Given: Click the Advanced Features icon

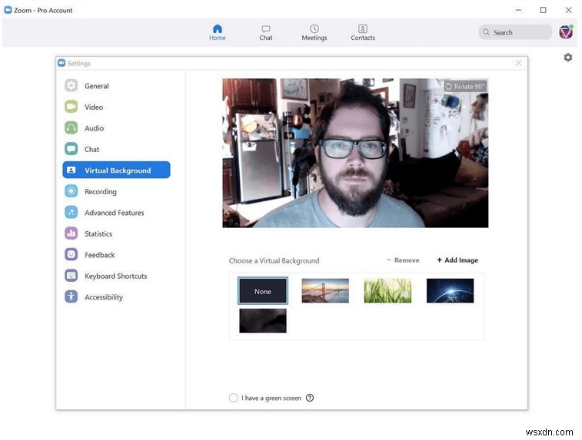Looking at the screenshot, I should coord(71,213).
